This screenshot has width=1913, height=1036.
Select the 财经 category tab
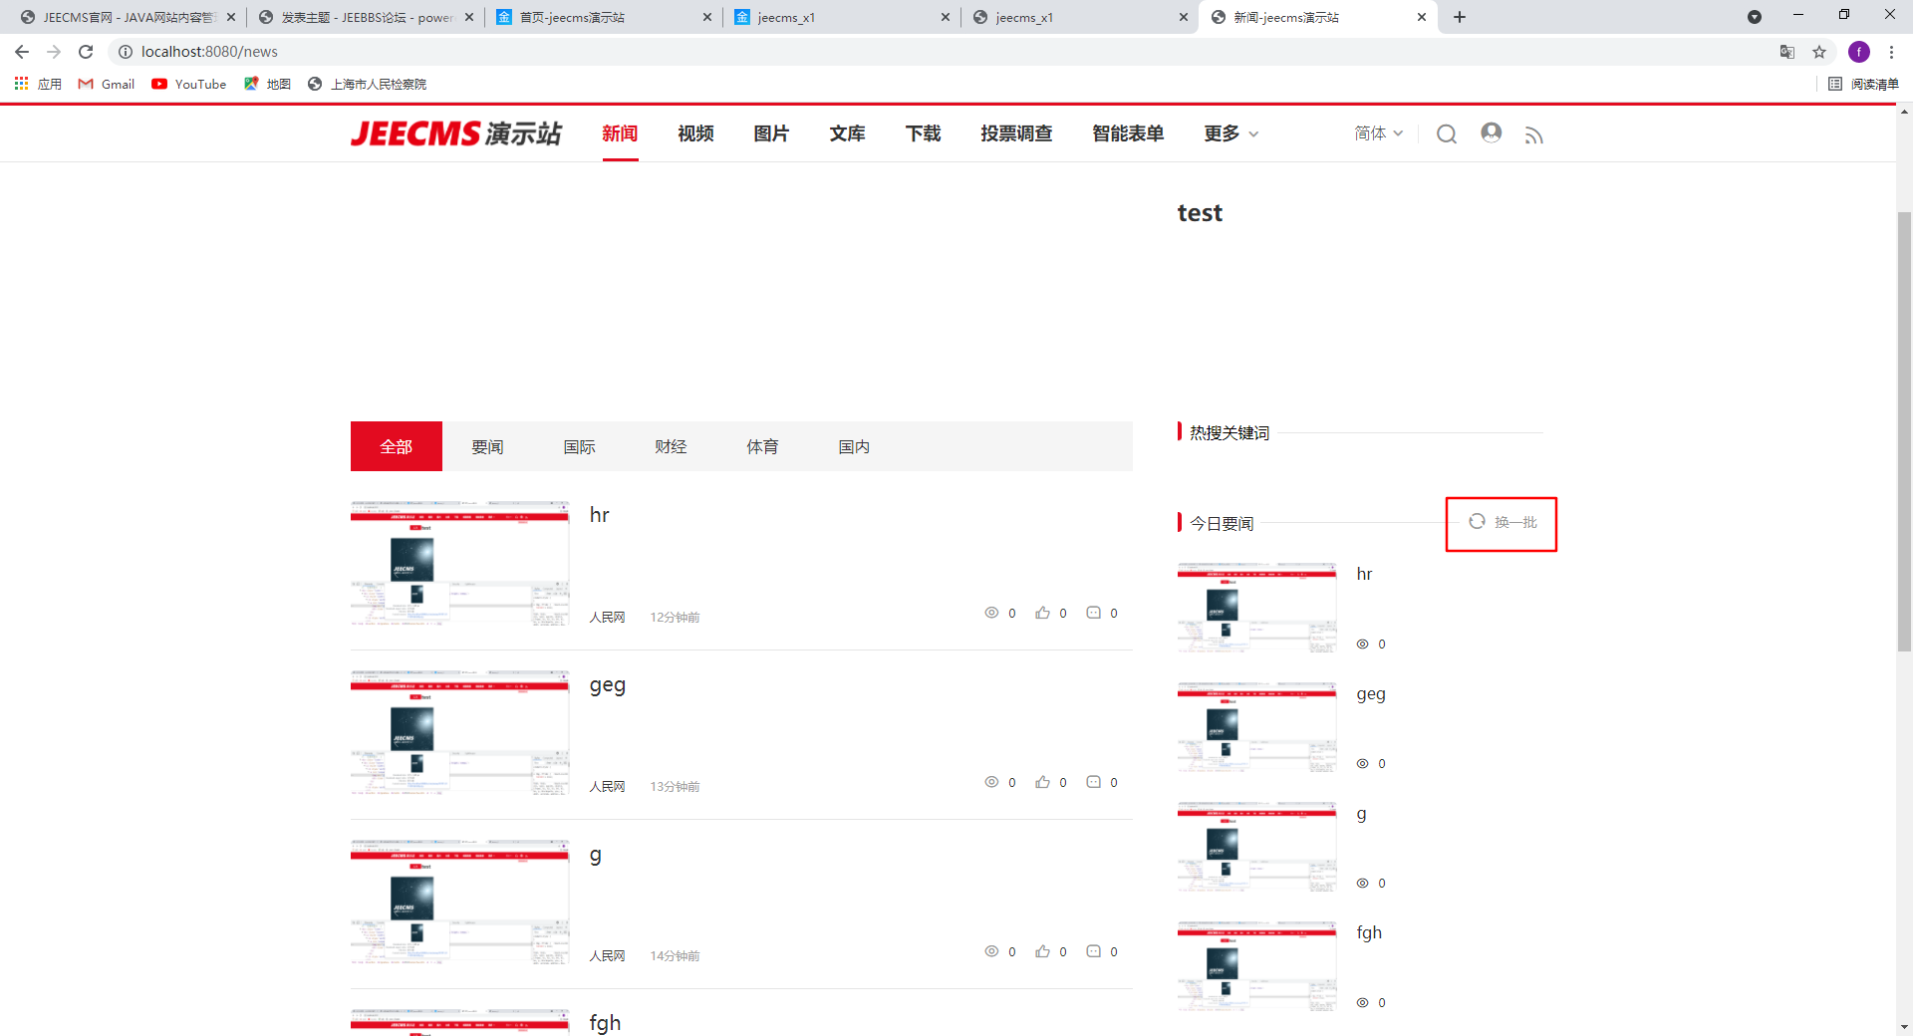point(672,446)
